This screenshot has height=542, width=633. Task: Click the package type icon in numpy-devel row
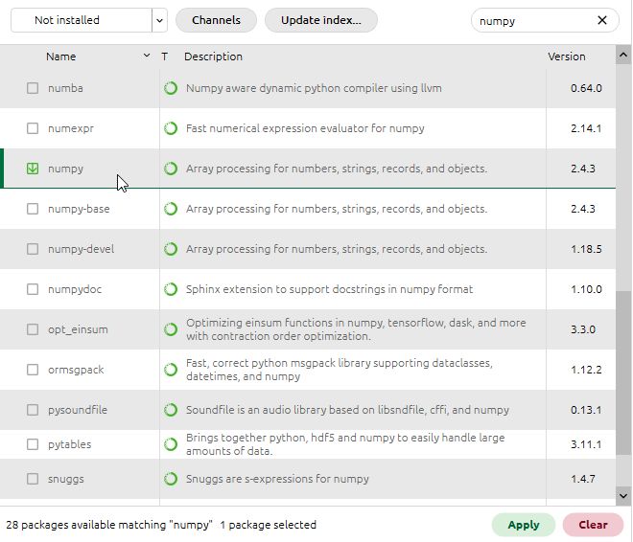click(x=171, y=249)
